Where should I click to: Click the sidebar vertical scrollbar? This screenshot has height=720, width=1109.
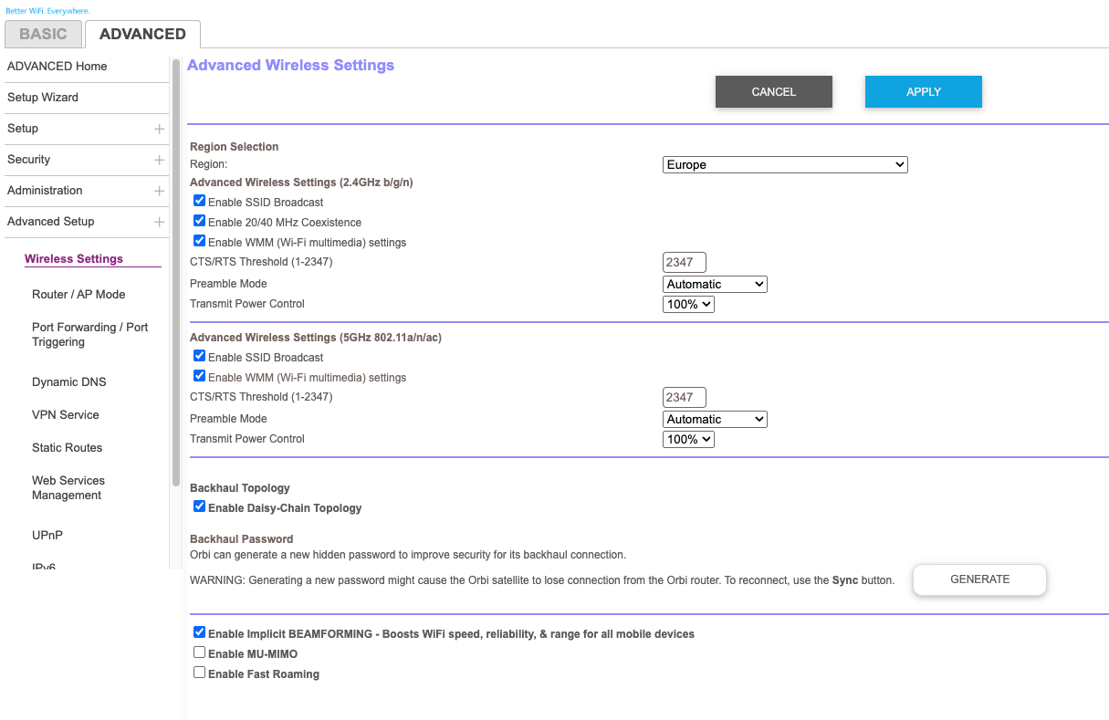tap(176, 274)
